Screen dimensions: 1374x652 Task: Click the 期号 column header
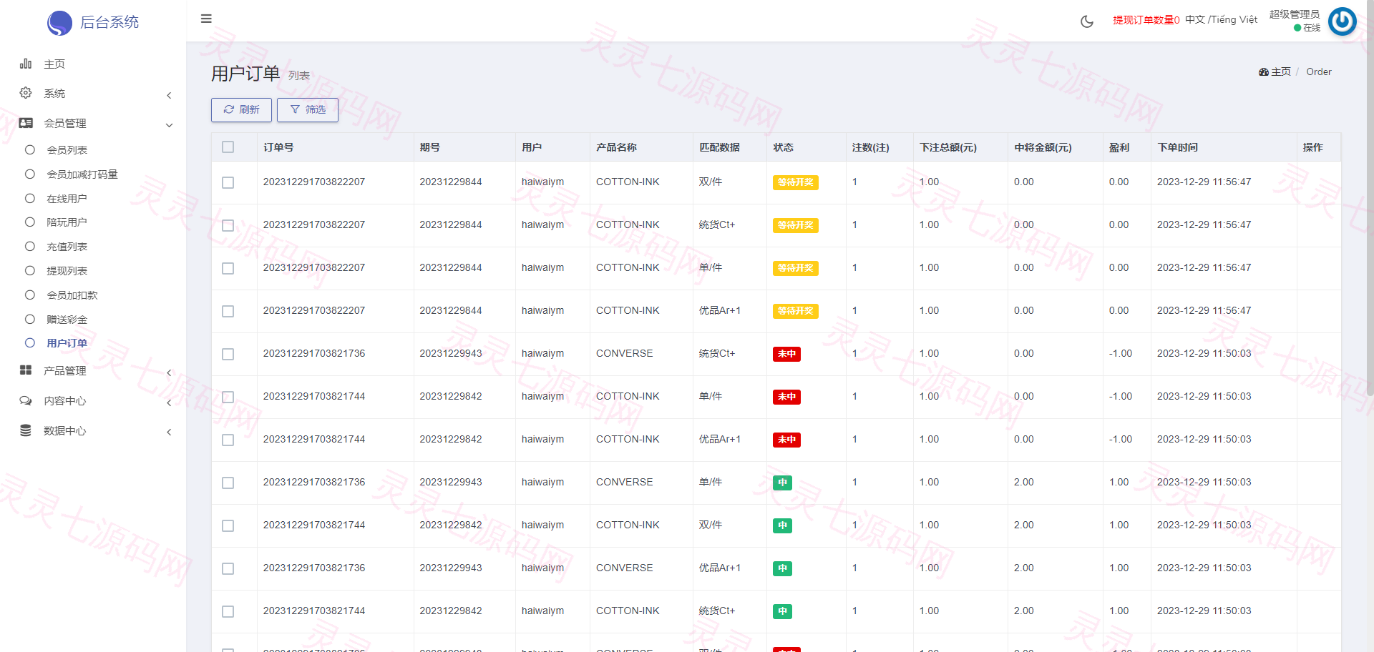[429, 147]
